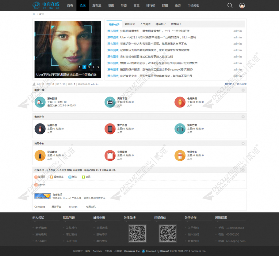
Task: Click the 管理中心 forum icon
Action: 180,155
